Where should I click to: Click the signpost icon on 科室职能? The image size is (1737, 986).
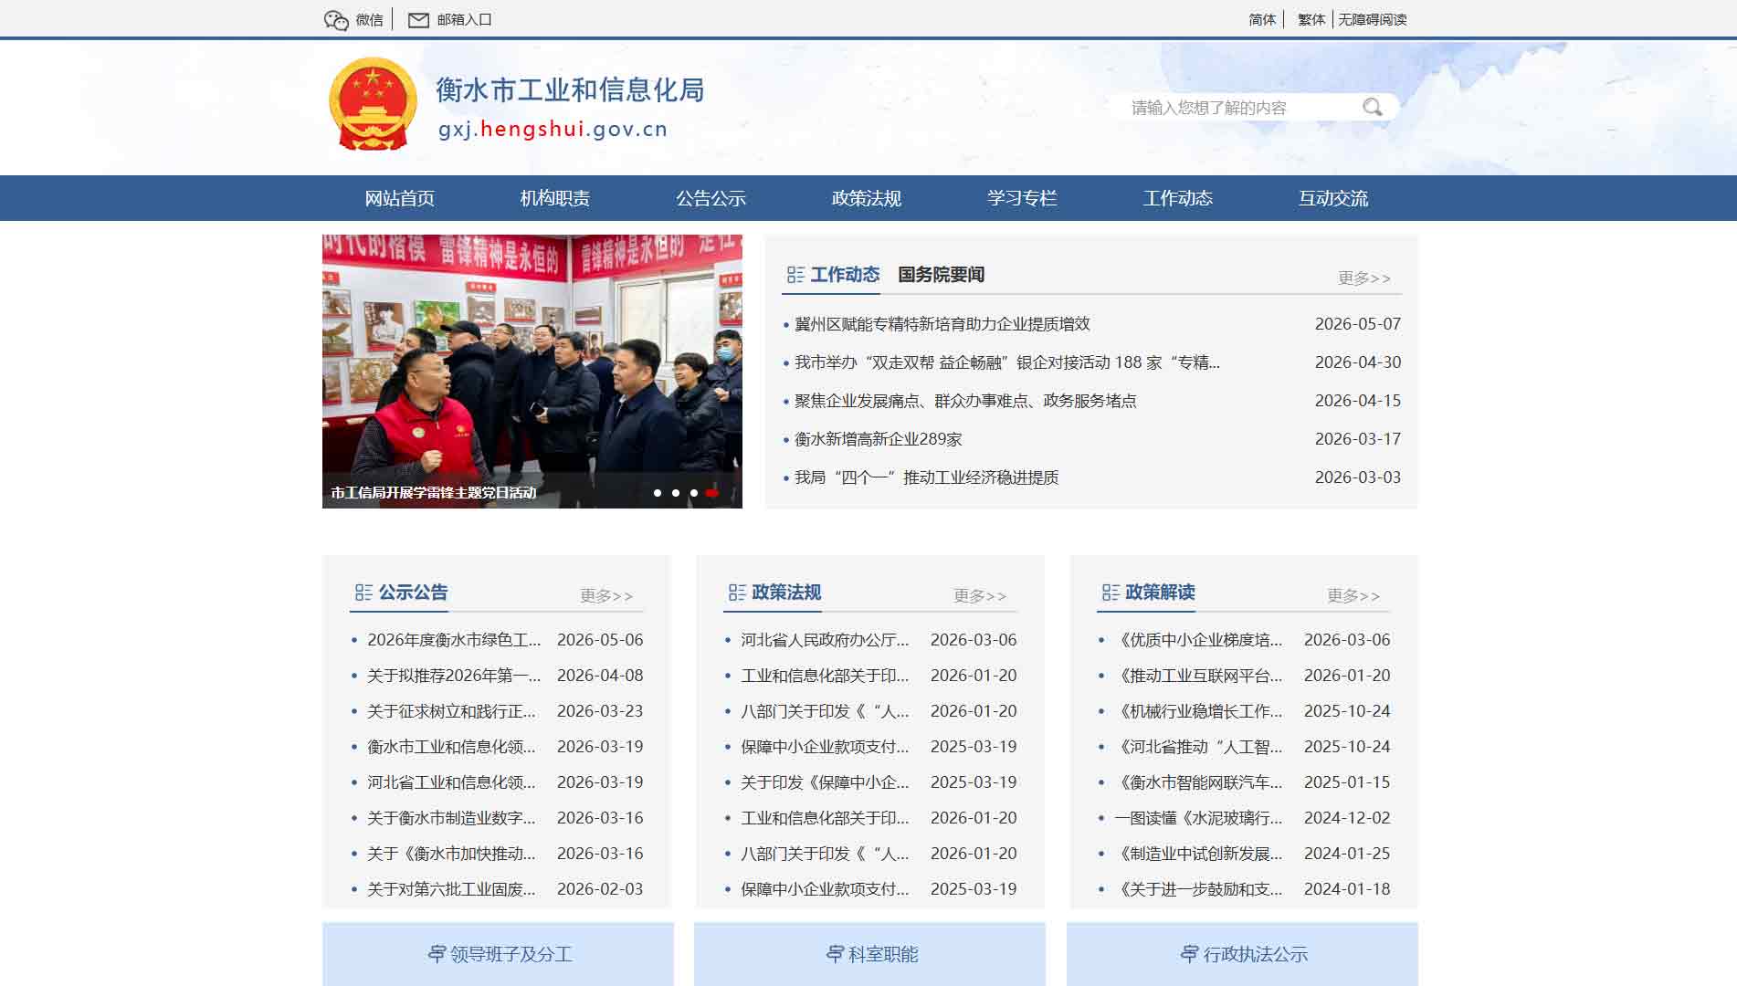tap(835, 954)
